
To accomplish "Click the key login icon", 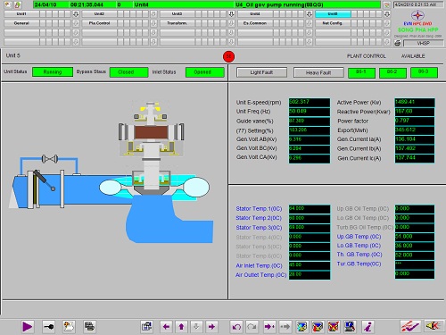I will pyautogui.click(x=48, y=327).
